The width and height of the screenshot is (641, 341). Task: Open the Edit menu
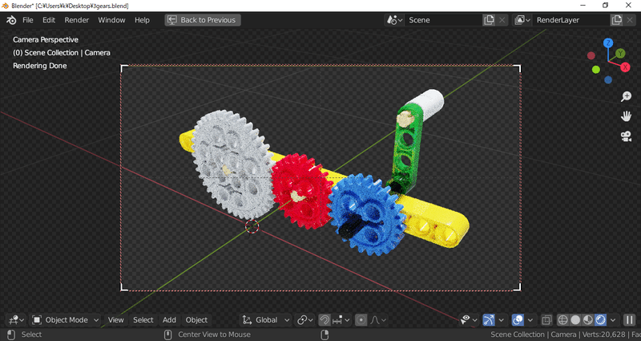coord(49,20)
